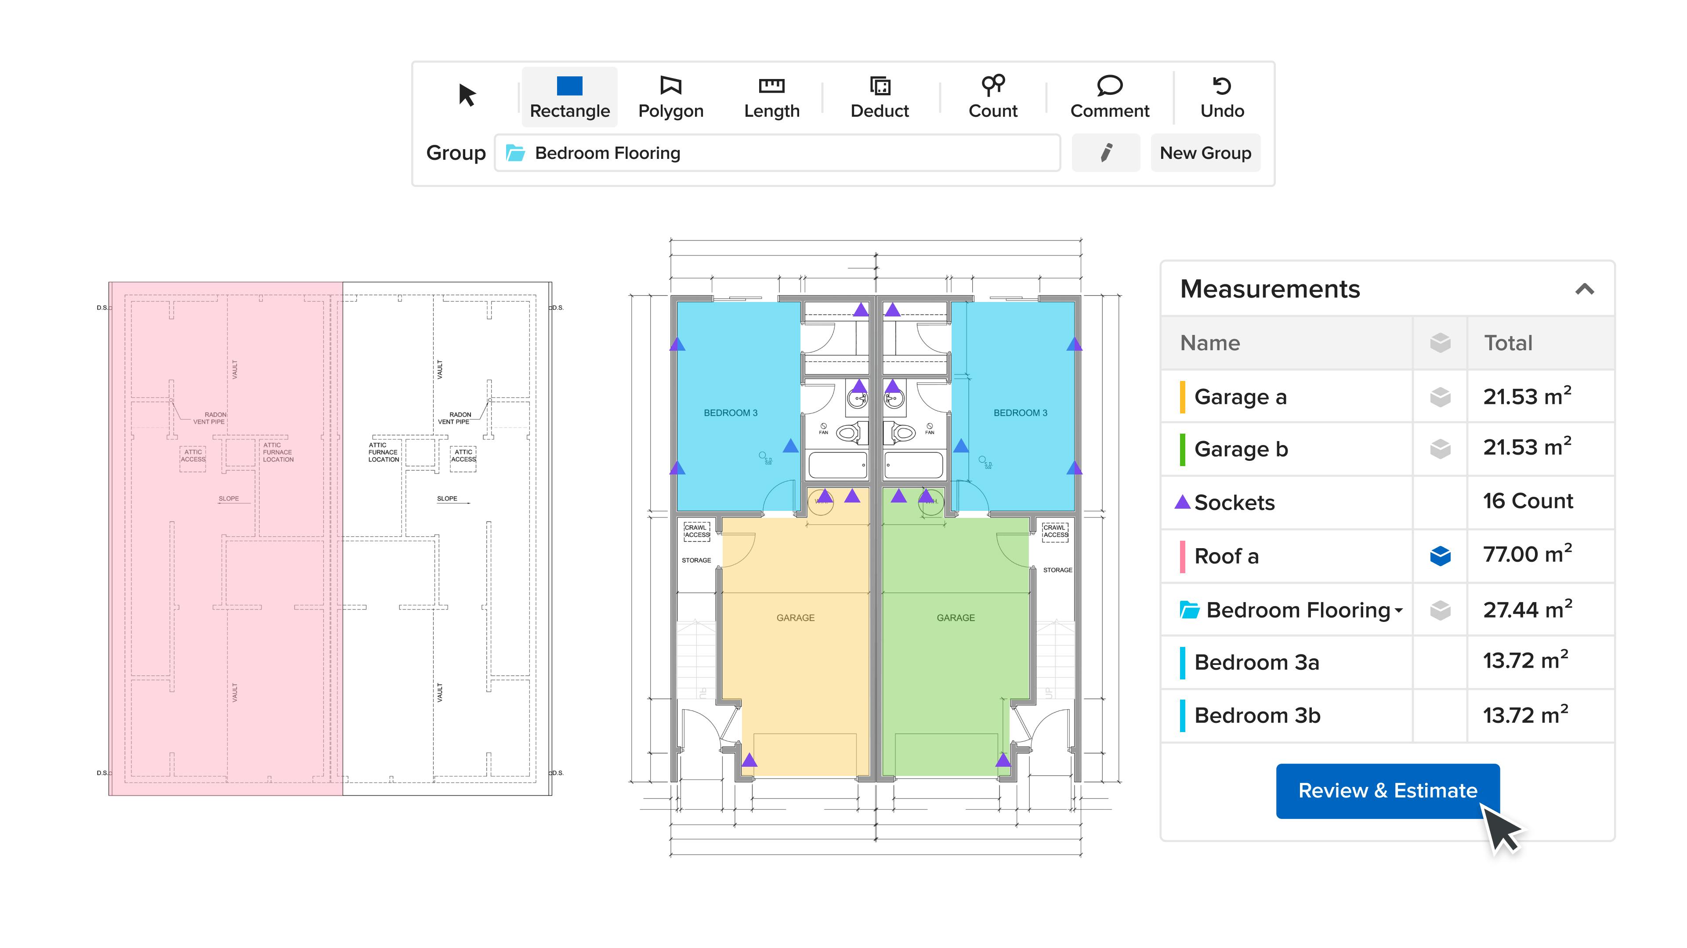This screenshot has width=1687, height=948.
Task: Select the Rectangle area tool
Action: (x=570, y=97)
